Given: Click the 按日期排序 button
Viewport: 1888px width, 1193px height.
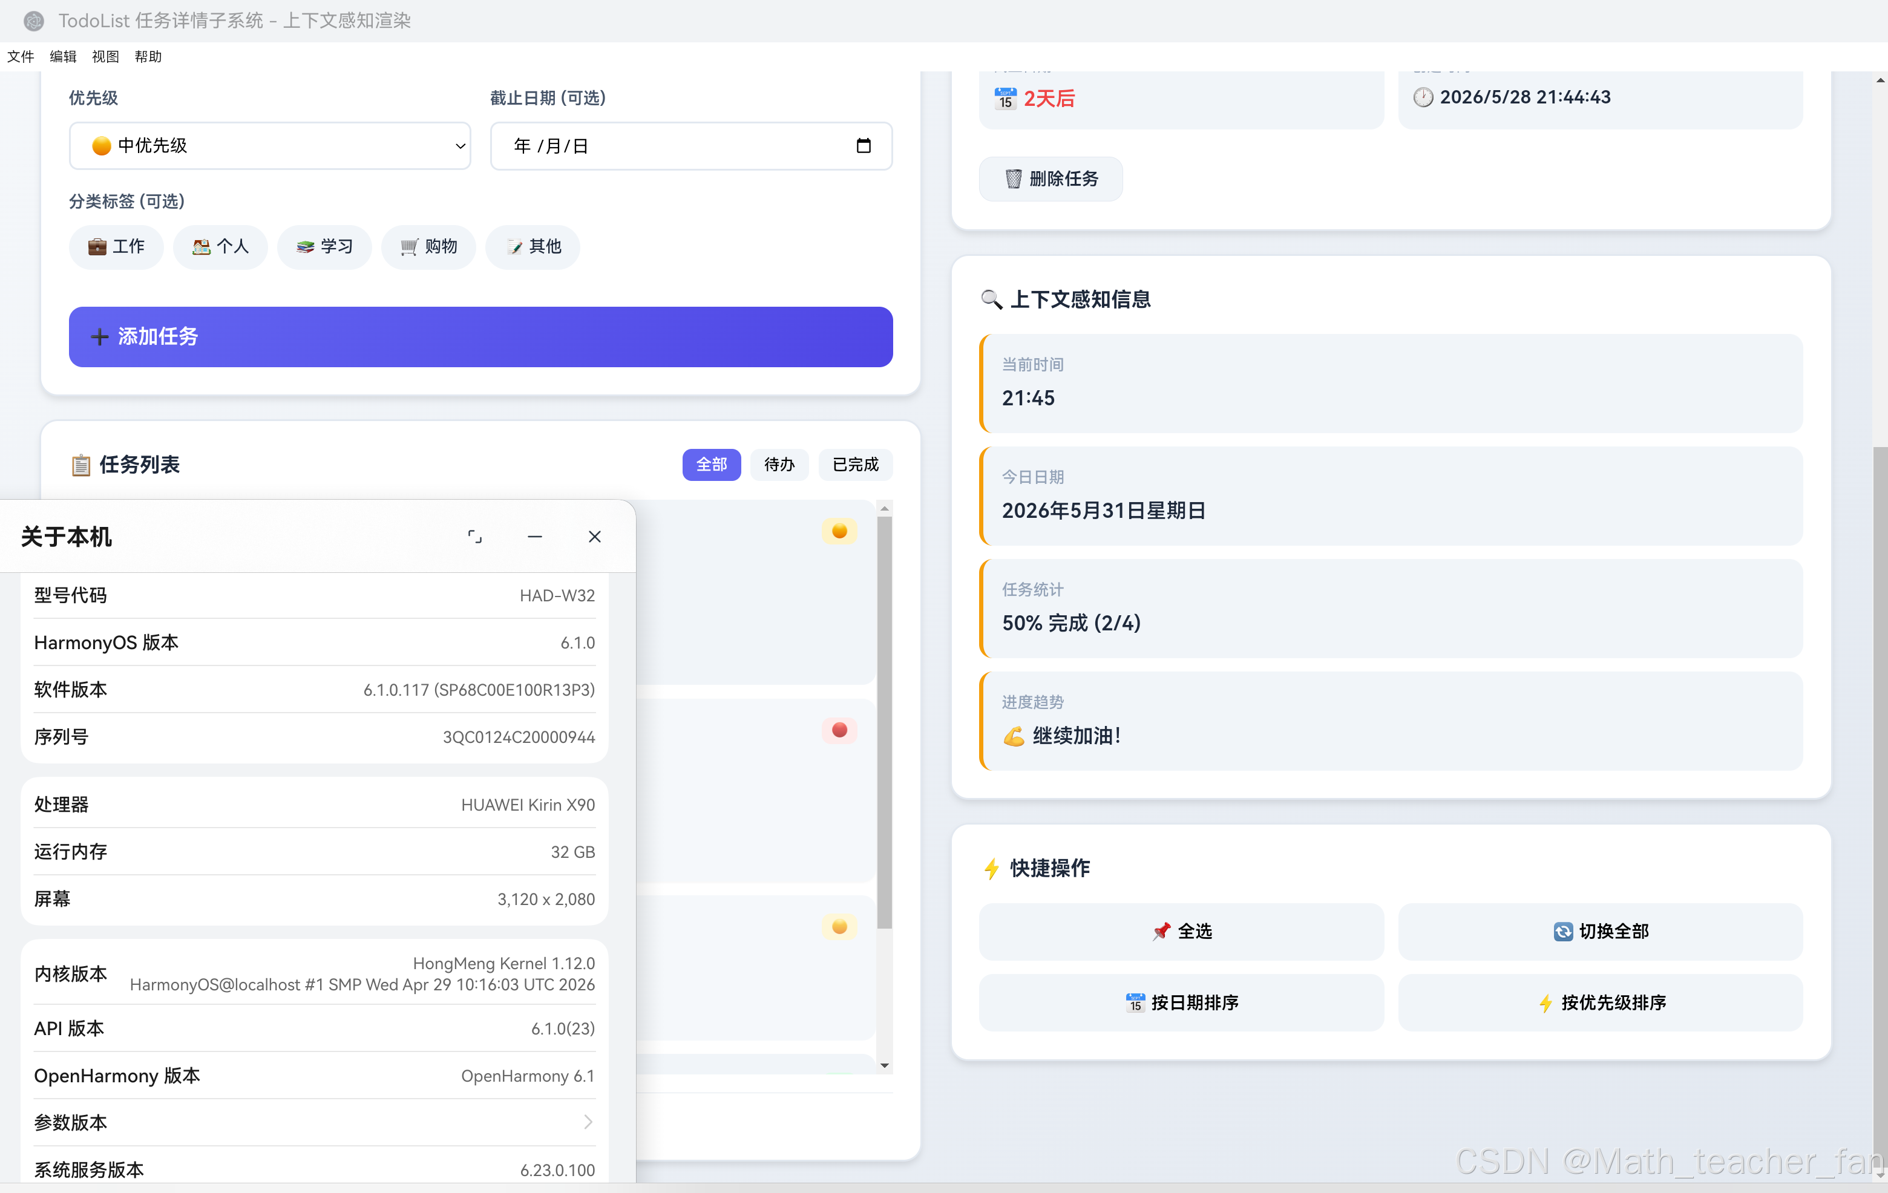Looking at the screenshot, I should coord(1182,1002).
